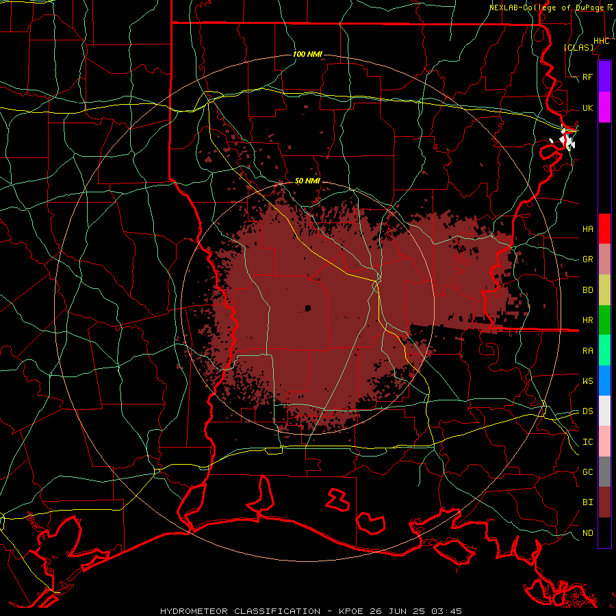The height and width of the screenshot is (616, 616).
Task: Click the IC legend label
Action: [x=587, y=442]
